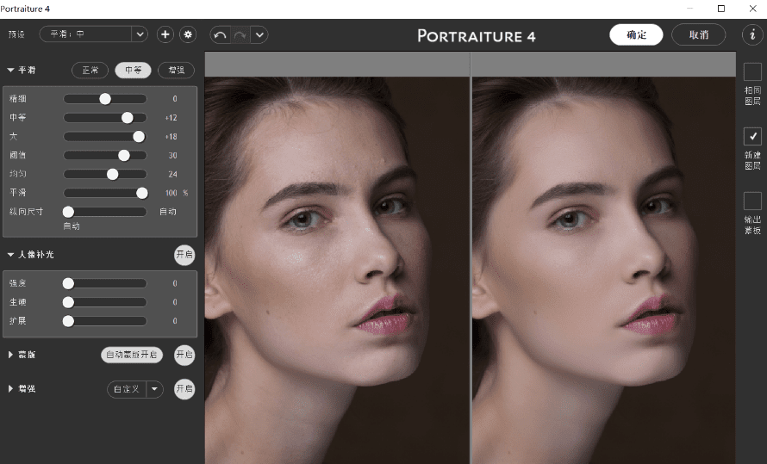The image size is (767, 464).
Task: Click the 阈值 slider handle
Action: point(124,155)
